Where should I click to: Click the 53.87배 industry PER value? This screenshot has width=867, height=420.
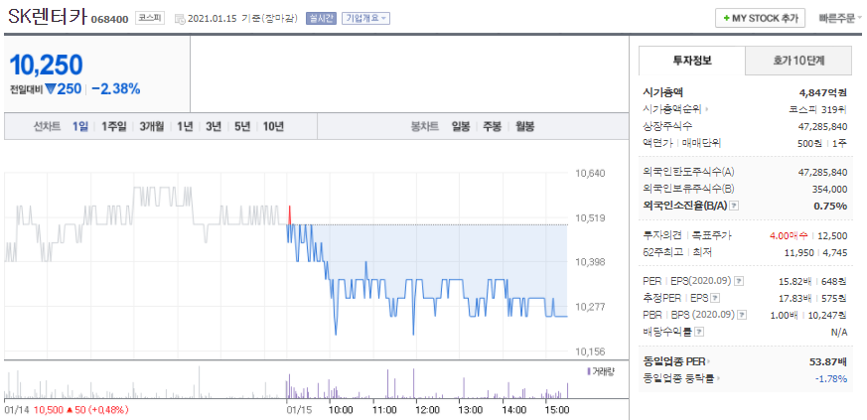[828, 362]
